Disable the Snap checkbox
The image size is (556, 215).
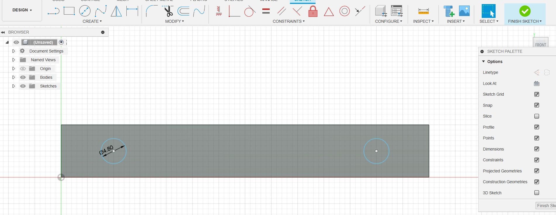coord(537,105)
